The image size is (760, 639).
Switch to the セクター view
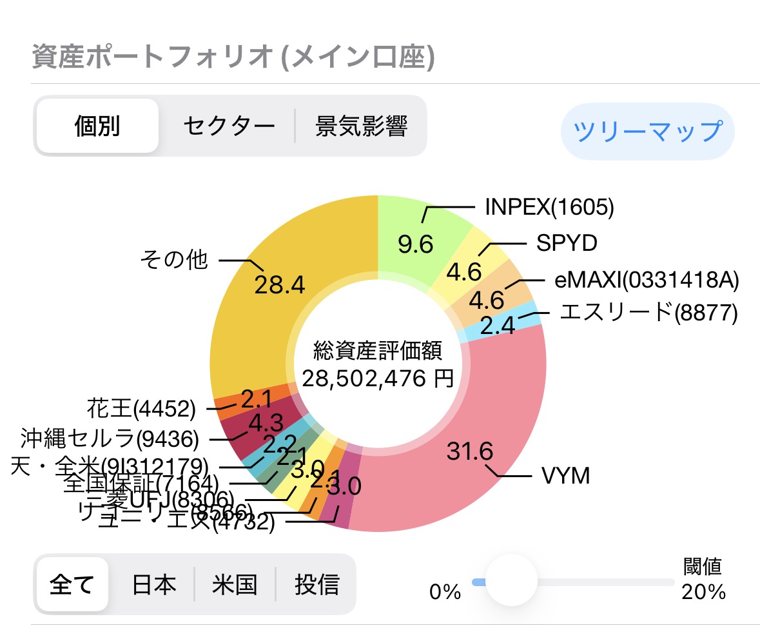(229, 126)
